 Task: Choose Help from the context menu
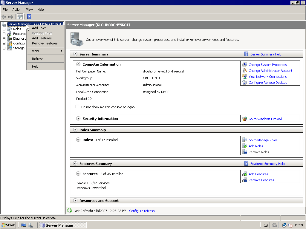(x=45, y=66)
